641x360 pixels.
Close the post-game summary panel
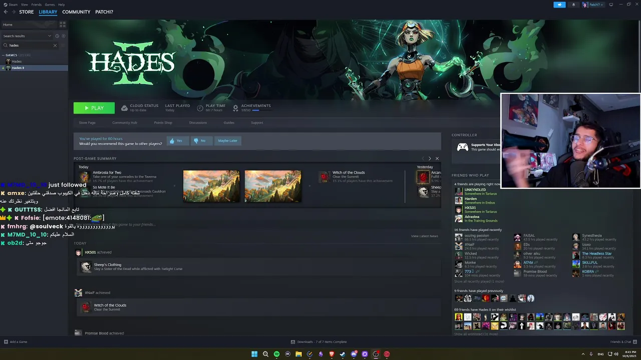437,158
